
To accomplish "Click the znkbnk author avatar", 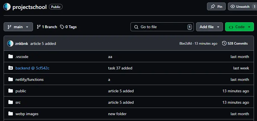I will click(x=10, y=43).
